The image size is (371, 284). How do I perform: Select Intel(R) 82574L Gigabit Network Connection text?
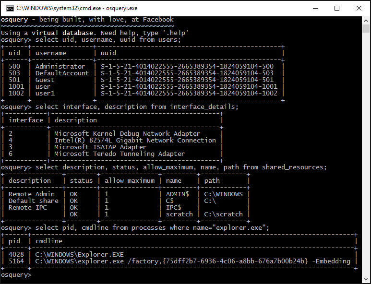click(x=135, y=140)
